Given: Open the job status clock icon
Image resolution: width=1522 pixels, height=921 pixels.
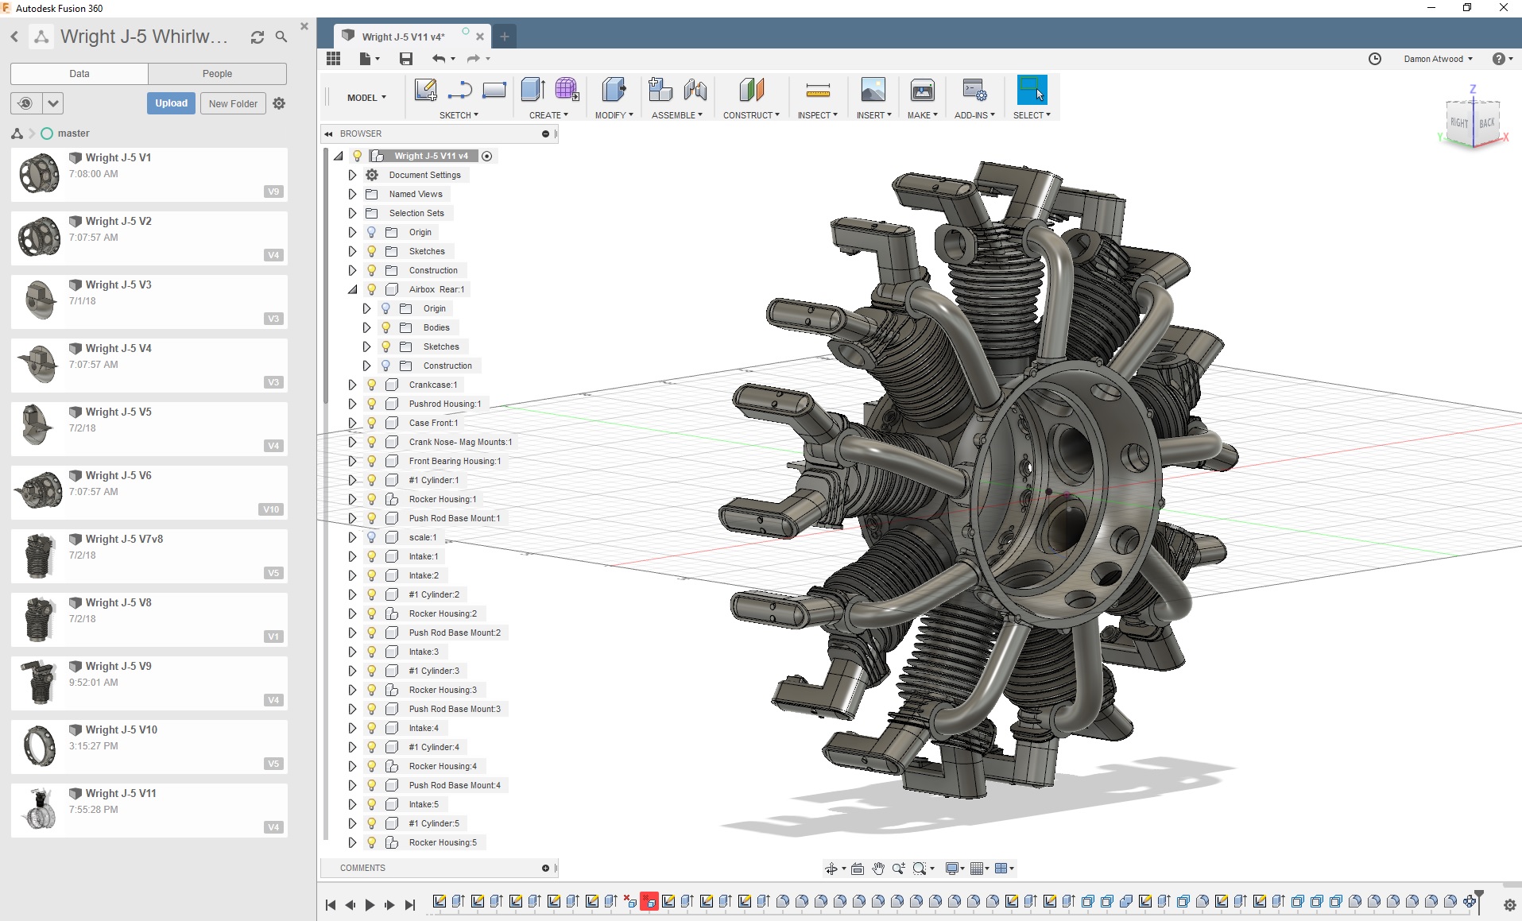Looking at the screenshot, I should (1375, 59).
